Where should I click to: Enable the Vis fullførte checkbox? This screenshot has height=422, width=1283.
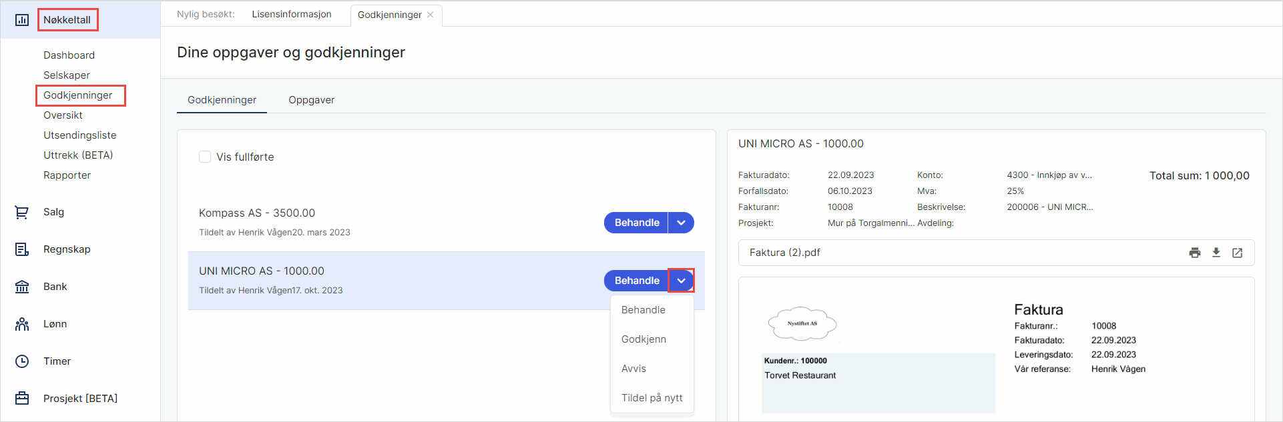205,157
